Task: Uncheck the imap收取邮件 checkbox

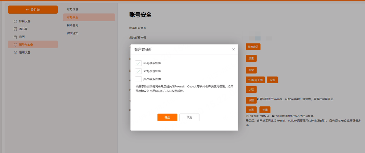Action: pyautogui.click(x=138, y=63)
